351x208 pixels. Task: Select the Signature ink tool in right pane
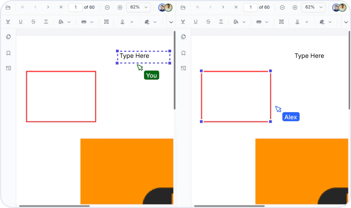322,22
